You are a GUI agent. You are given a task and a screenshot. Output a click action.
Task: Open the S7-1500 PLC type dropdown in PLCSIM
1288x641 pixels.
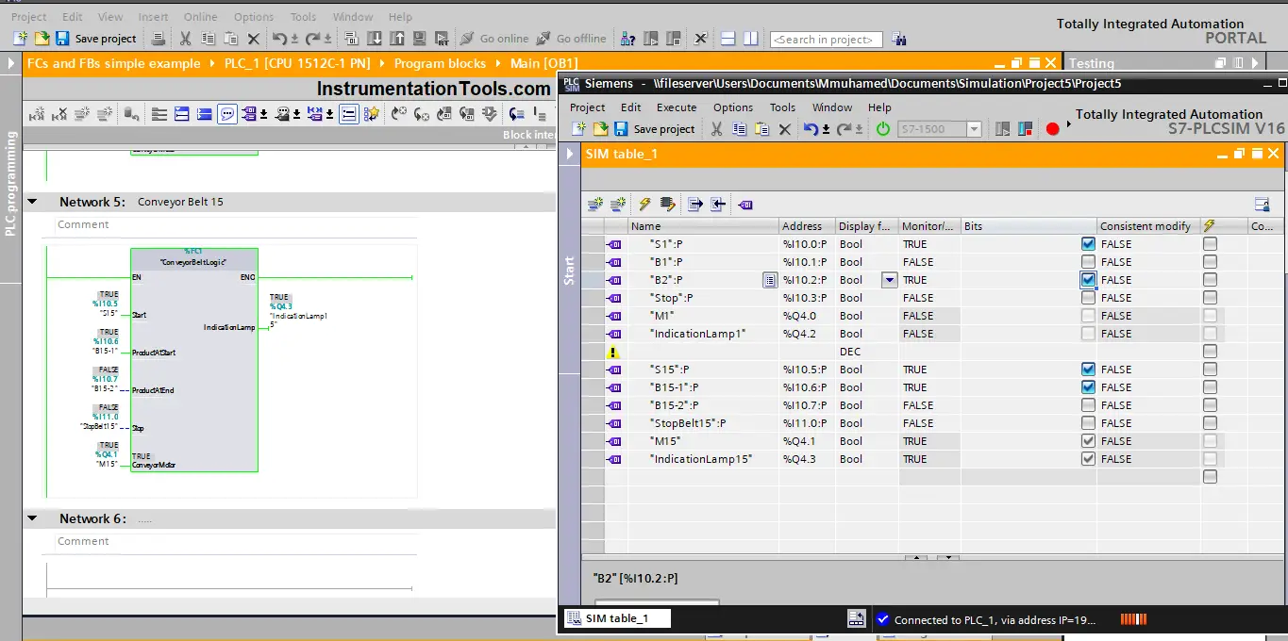pyautogui.click(x=974, y=129)
